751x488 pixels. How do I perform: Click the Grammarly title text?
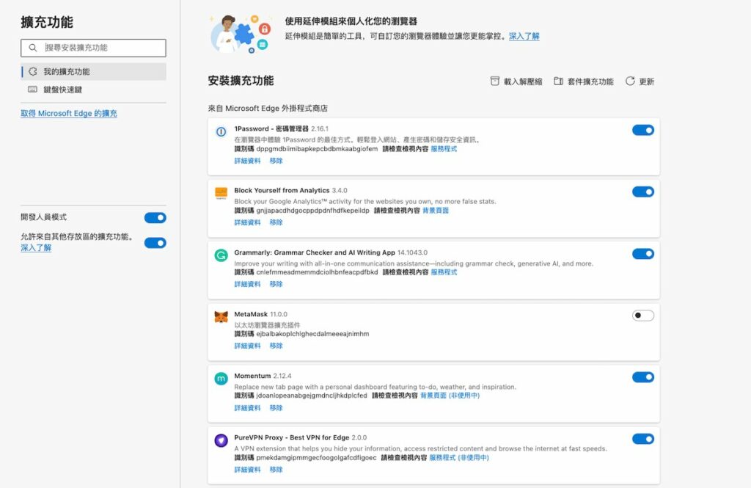315,252
